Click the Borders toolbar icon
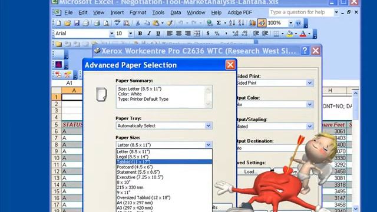377x212 pixels. (x=276, y=34)
